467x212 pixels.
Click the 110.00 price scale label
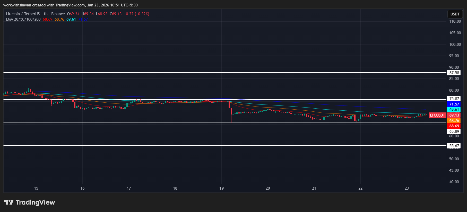point(455,21)
